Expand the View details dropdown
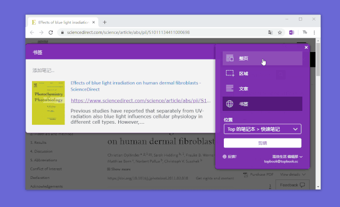This screenshot has width=340, height=207. [293, 175]
